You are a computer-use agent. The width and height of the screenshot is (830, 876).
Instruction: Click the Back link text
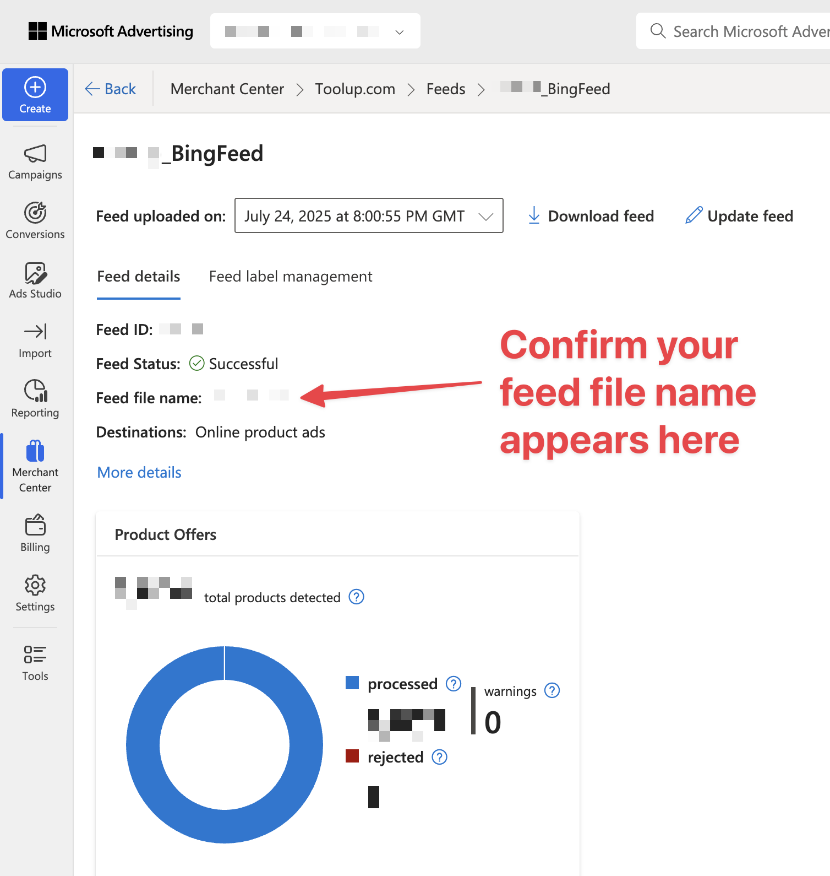[x=120, y=89]
